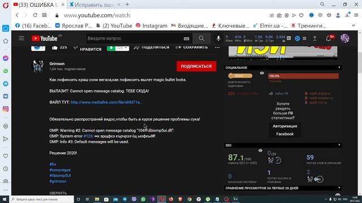Open Opera speed dial grid icon
Viewport: 362px width, 203px height.
[x=44, y=15]
